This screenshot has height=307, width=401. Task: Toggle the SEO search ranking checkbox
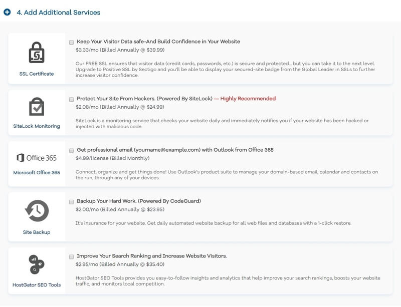(x=71, y=256)
